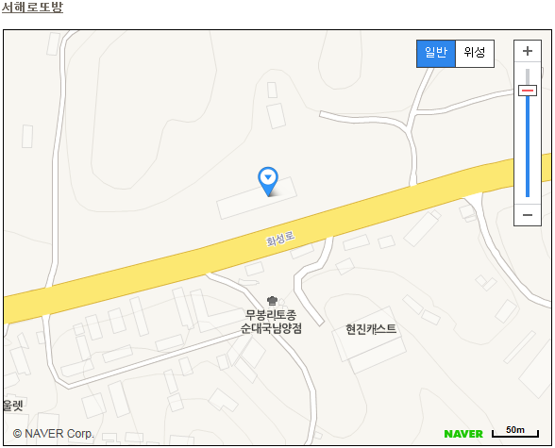Click the red zoom slider handle
The image size is (555, 448).
point(528,91)
